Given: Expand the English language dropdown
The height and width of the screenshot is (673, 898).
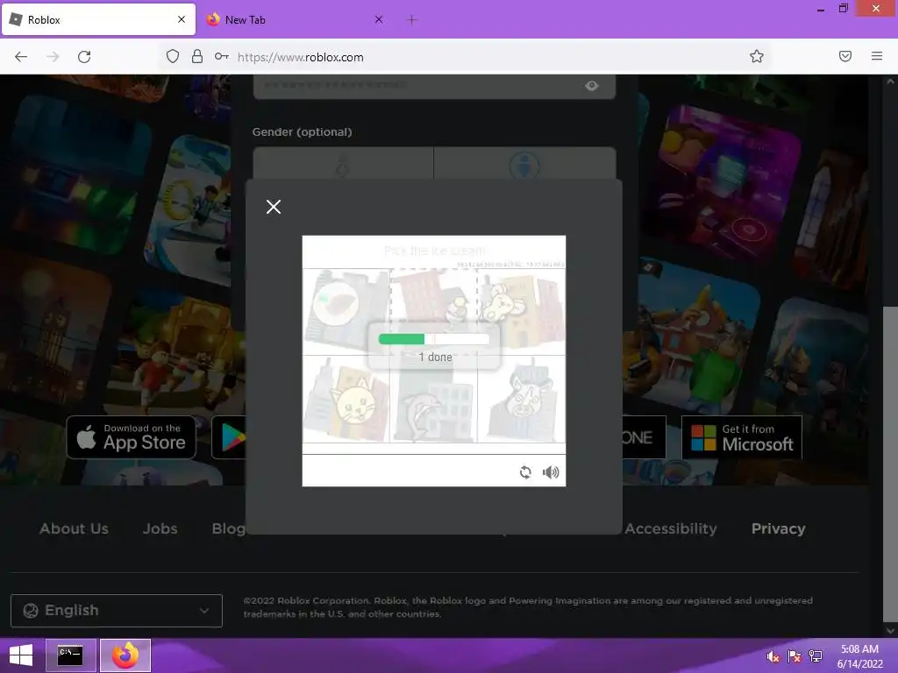Looking at the screenshot, I should 117,611.
